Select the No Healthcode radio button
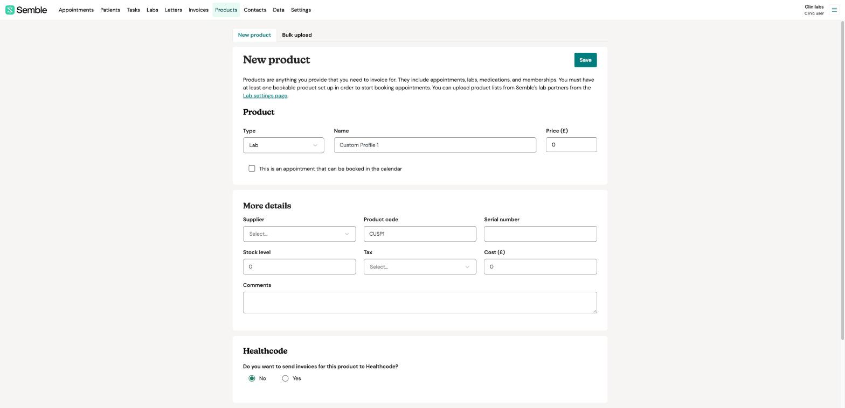 252,378
